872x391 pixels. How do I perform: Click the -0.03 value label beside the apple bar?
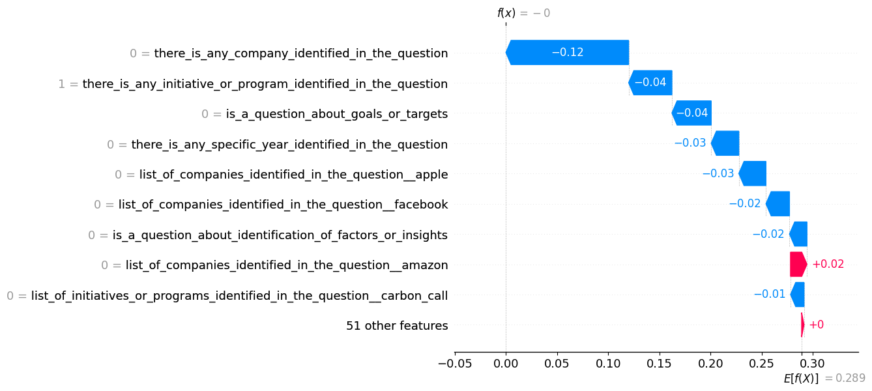tap(718, 174)
